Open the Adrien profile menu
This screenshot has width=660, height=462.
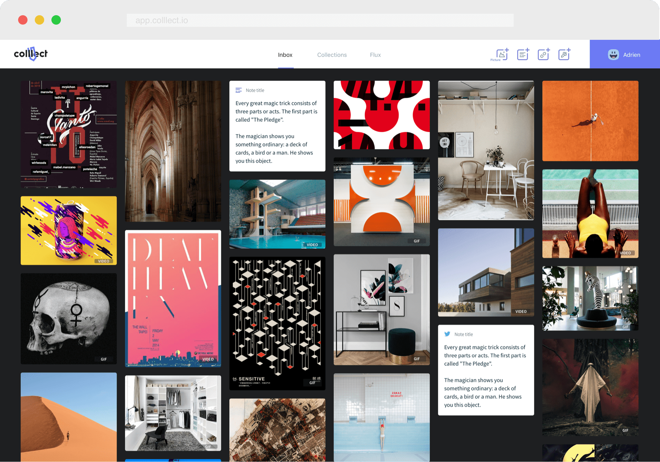tap(625, 55)
